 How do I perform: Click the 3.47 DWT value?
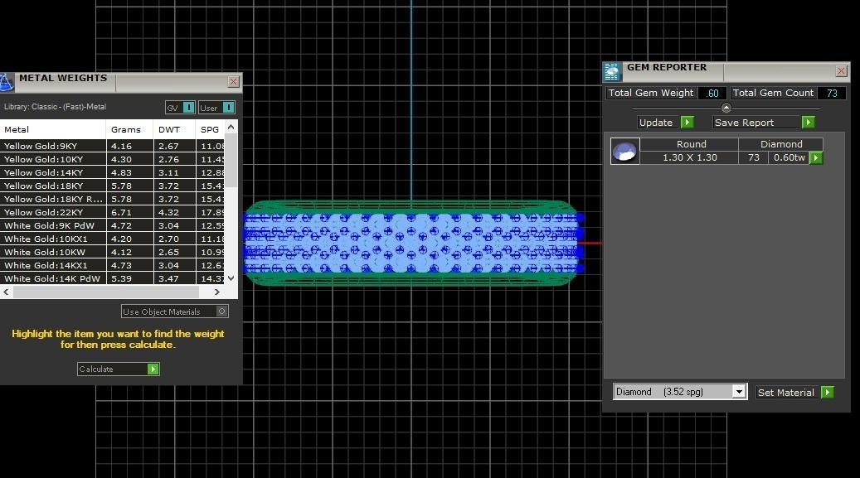click(x=174, y=278)
